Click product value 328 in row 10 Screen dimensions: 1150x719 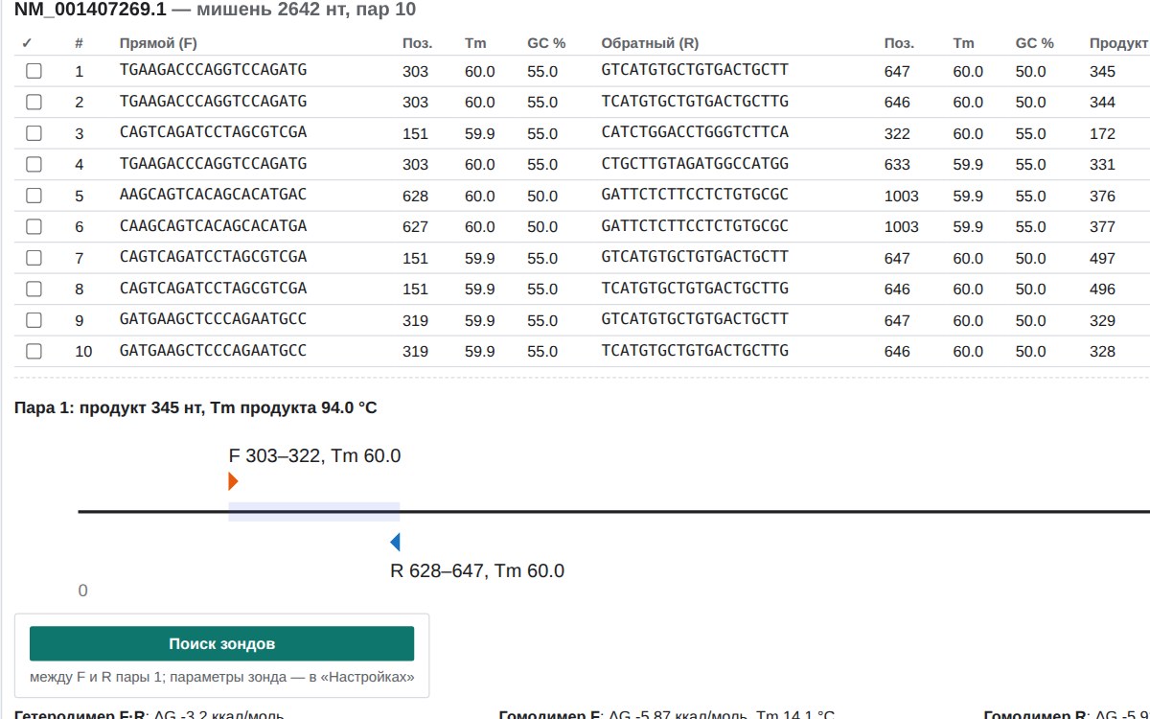[x=1102, y=351]
